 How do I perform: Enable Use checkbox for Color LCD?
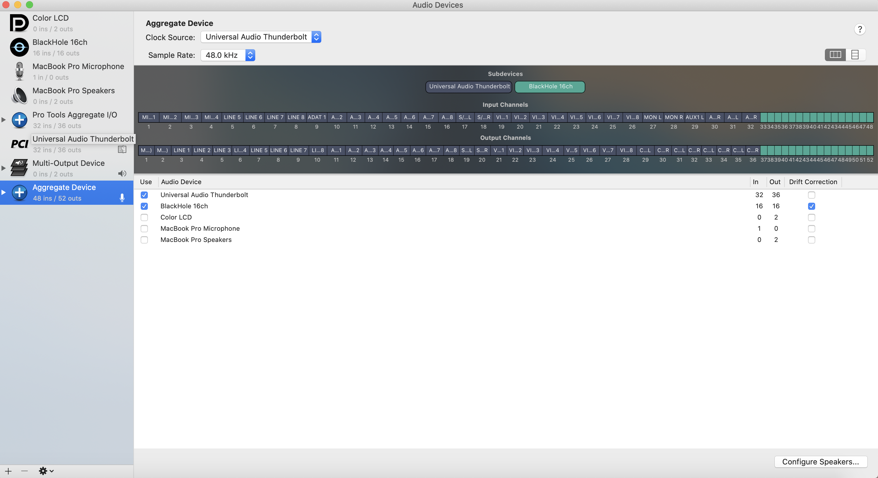[144, 217]
